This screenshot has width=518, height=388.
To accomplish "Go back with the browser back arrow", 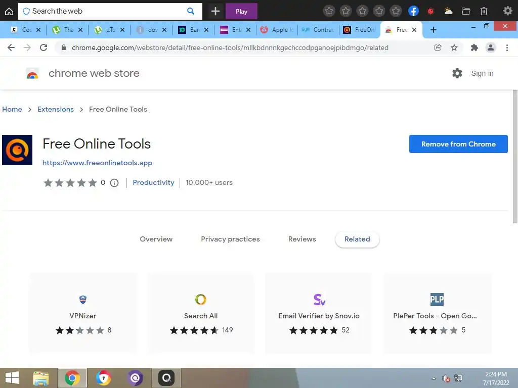I will point(11,47).
